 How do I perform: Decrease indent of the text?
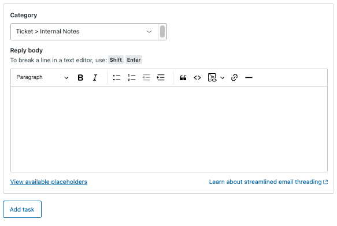[x=146, y=78]
